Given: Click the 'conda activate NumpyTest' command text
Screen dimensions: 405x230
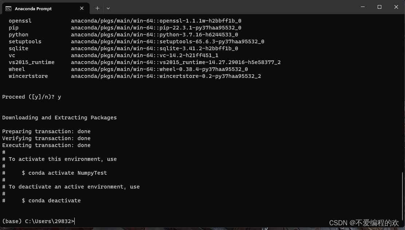Looking at the screenshot, I should click(67, 173).
